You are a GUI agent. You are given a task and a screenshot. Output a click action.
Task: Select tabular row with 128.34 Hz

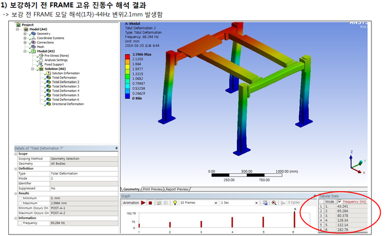(343, 220)
